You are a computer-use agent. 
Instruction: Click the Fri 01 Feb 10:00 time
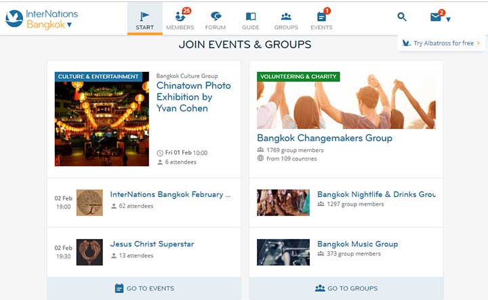186,153
